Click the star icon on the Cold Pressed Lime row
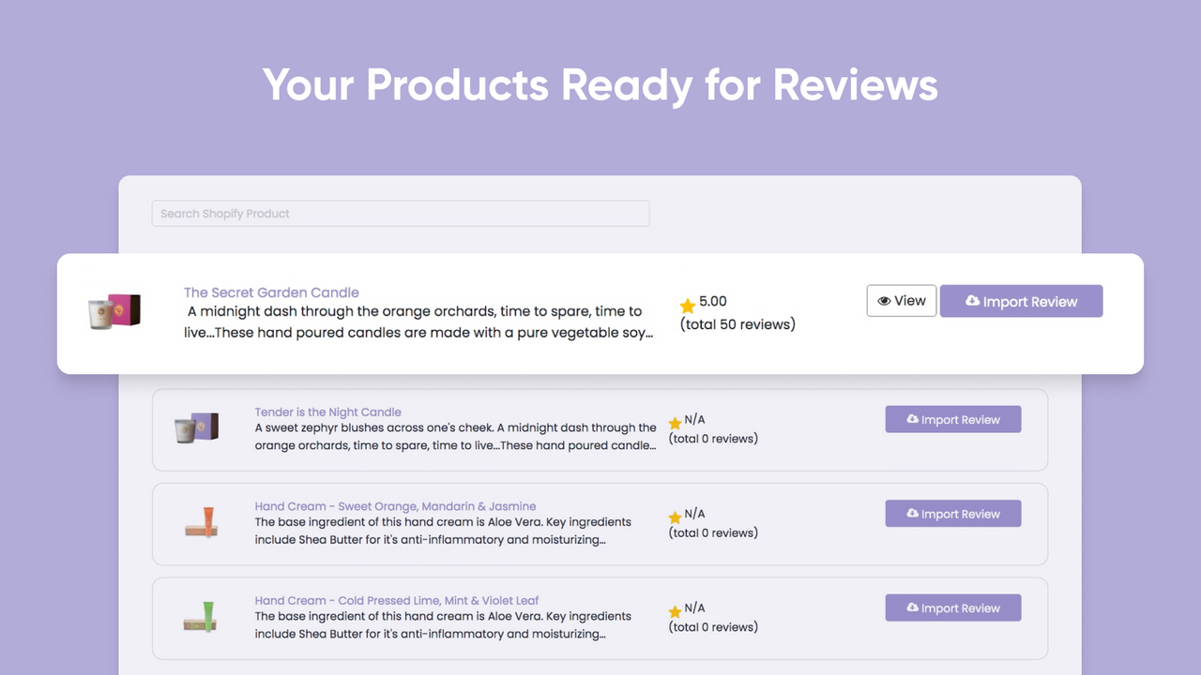 675,609
